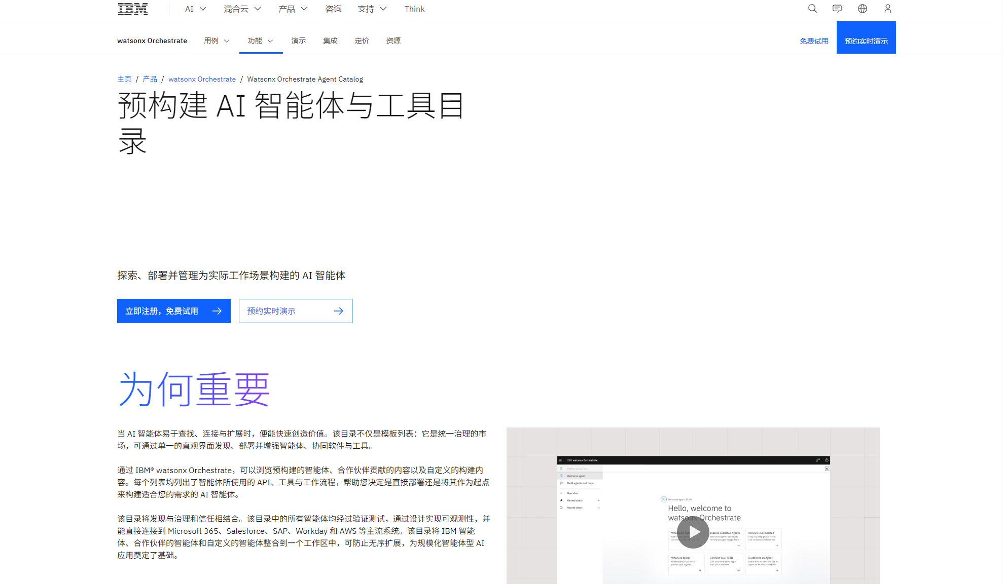
Task: Switch to the 演示 section tab
Action: (x=298, y=41)
